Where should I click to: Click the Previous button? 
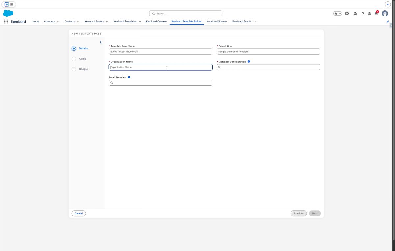point(299,213)
